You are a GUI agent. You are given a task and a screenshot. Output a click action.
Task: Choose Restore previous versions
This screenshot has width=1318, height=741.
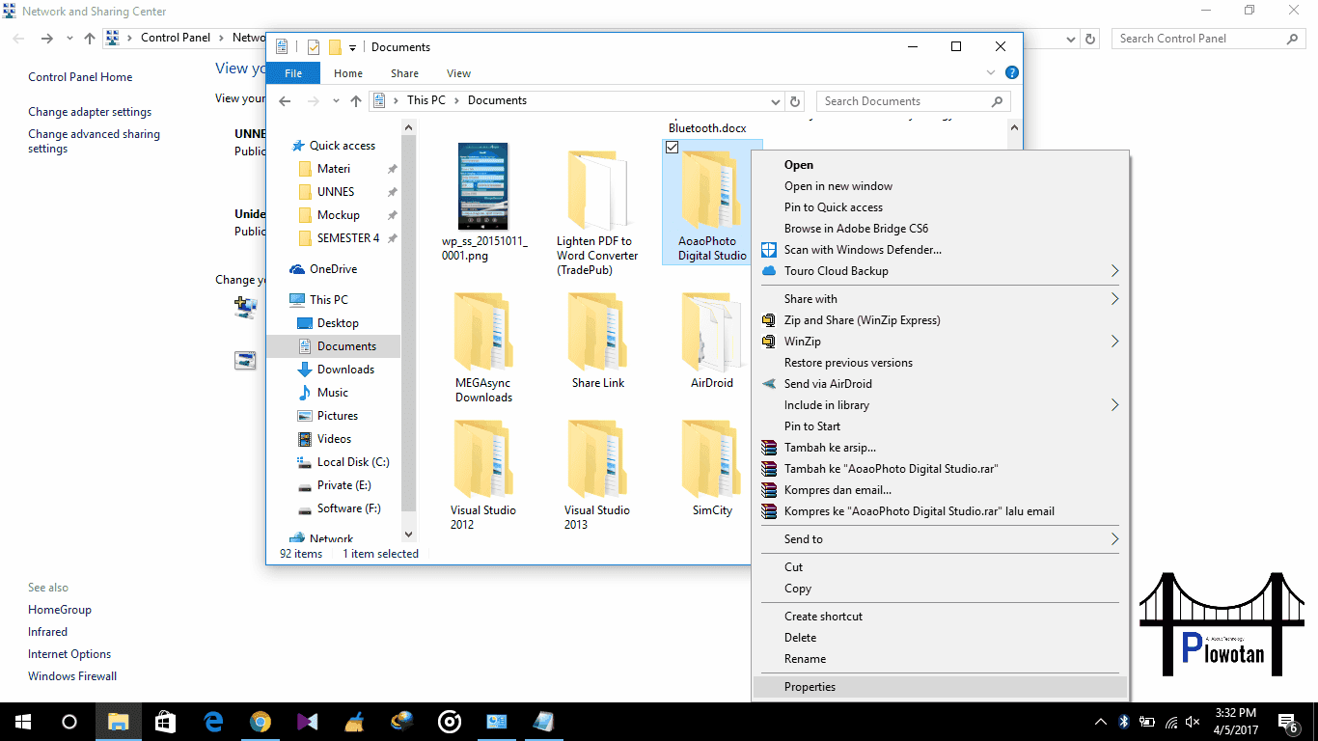[940, 363]
